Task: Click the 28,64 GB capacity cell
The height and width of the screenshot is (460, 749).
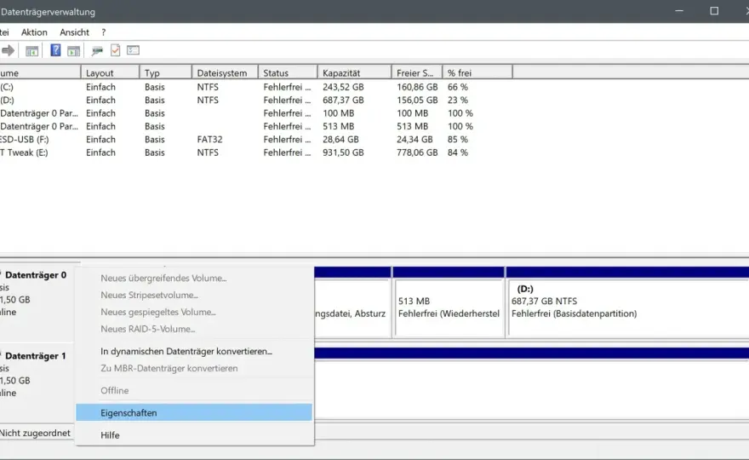Action: [340, 139]
